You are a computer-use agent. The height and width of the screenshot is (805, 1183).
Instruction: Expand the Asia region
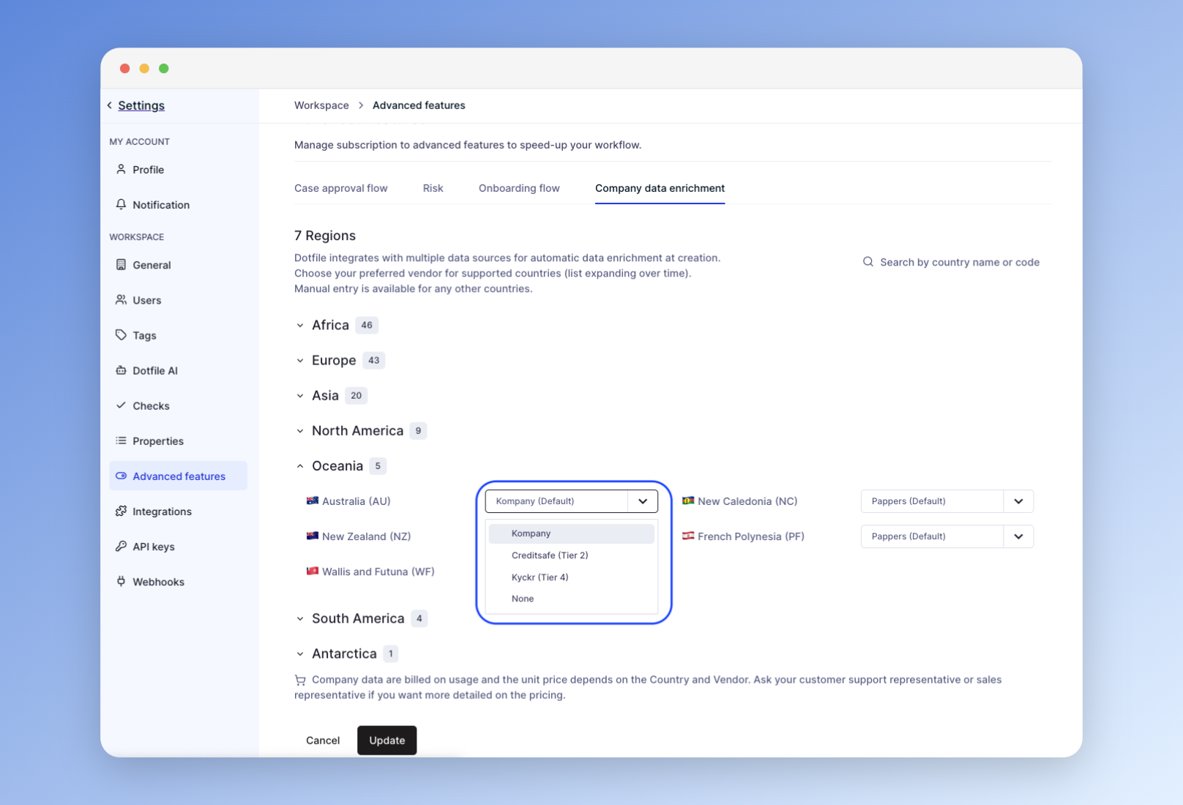click(300, 395)
